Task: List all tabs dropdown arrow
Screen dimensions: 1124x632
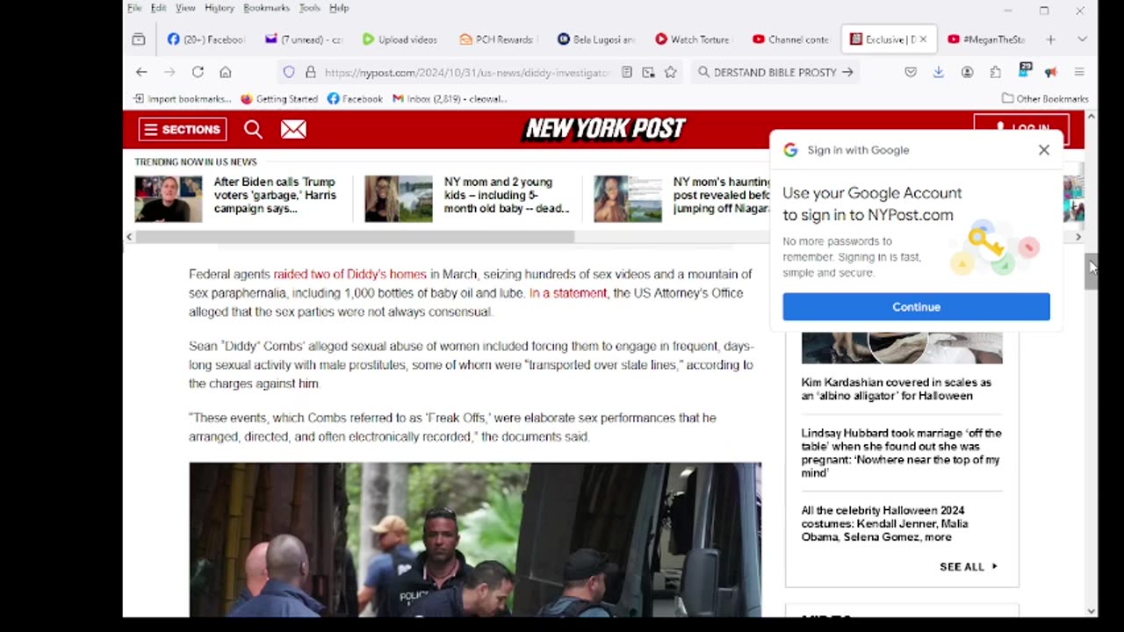Action: (x=1082, y=39)
